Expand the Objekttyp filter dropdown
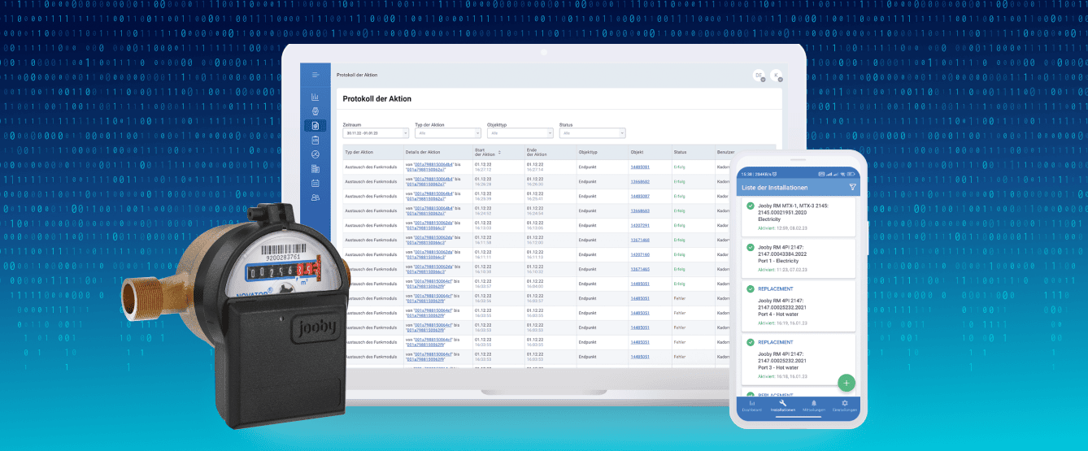Screen dimensions: 1088x451 tap(520, 133)
